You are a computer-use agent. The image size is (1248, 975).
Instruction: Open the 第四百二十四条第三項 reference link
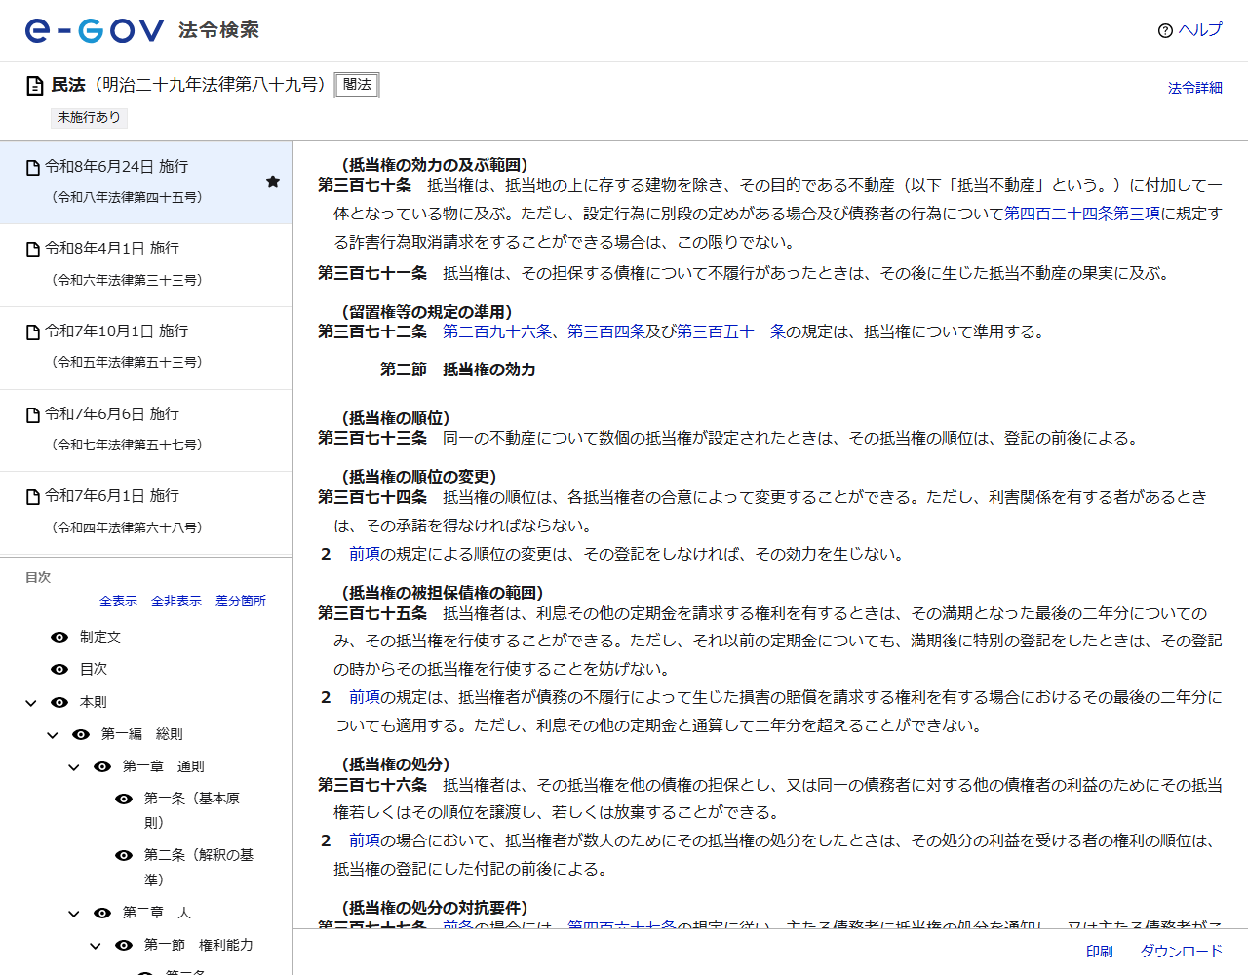click(x=1082, y=214)
